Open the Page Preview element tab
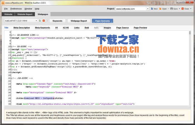Viewport: 195px width, 125px height. (x=140, y=28)
